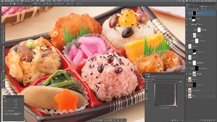
Task: Click the 自動補正 button in Curves
Action: pyautogui.click(x=180, y=81)
